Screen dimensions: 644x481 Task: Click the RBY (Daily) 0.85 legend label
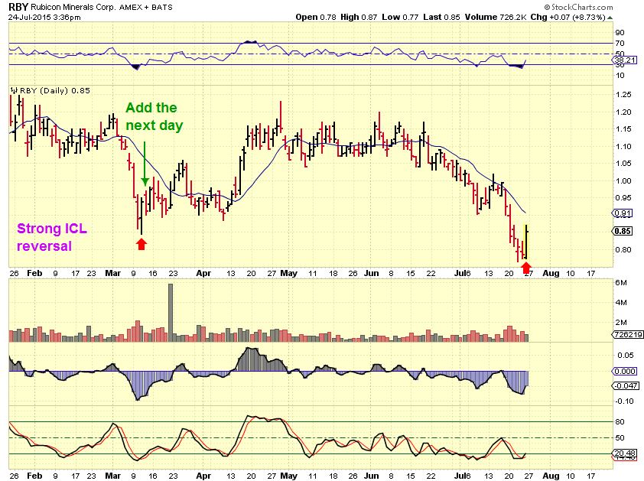point(55,90)
